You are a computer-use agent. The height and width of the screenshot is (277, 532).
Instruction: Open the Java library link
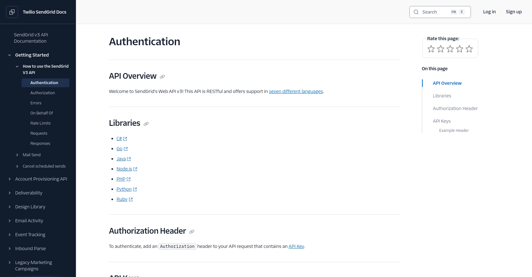point(121,159)
